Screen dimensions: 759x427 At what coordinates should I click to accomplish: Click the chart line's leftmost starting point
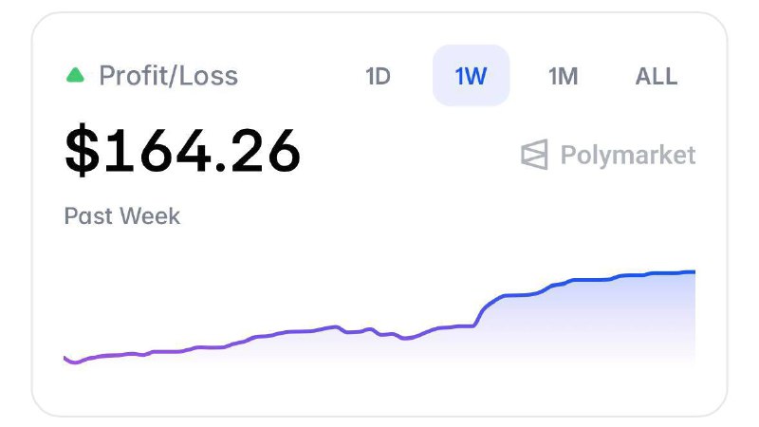(65, 359)
